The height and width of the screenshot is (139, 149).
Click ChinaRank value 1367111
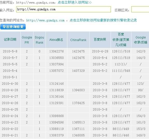click(79, 129)
